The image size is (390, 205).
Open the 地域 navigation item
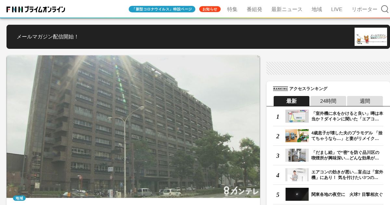[317, 9]
